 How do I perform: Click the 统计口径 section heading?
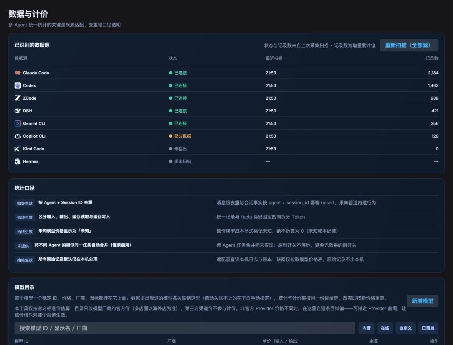[25, 188]
